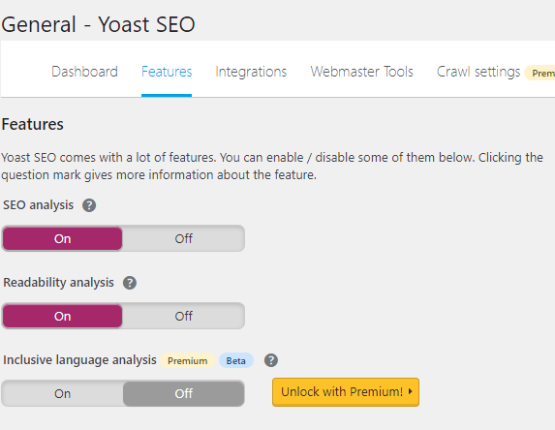Click the Beta badge beside Inclusive language
Screen dimensions: 555x430
(x=236, y=360)
